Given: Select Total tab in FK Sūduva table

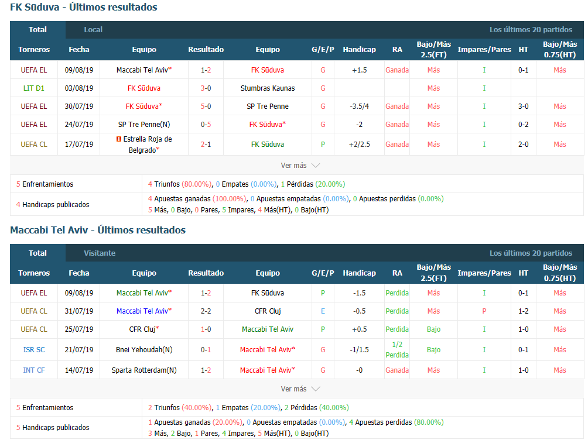Looking at the screenshot, I should 37,30.
